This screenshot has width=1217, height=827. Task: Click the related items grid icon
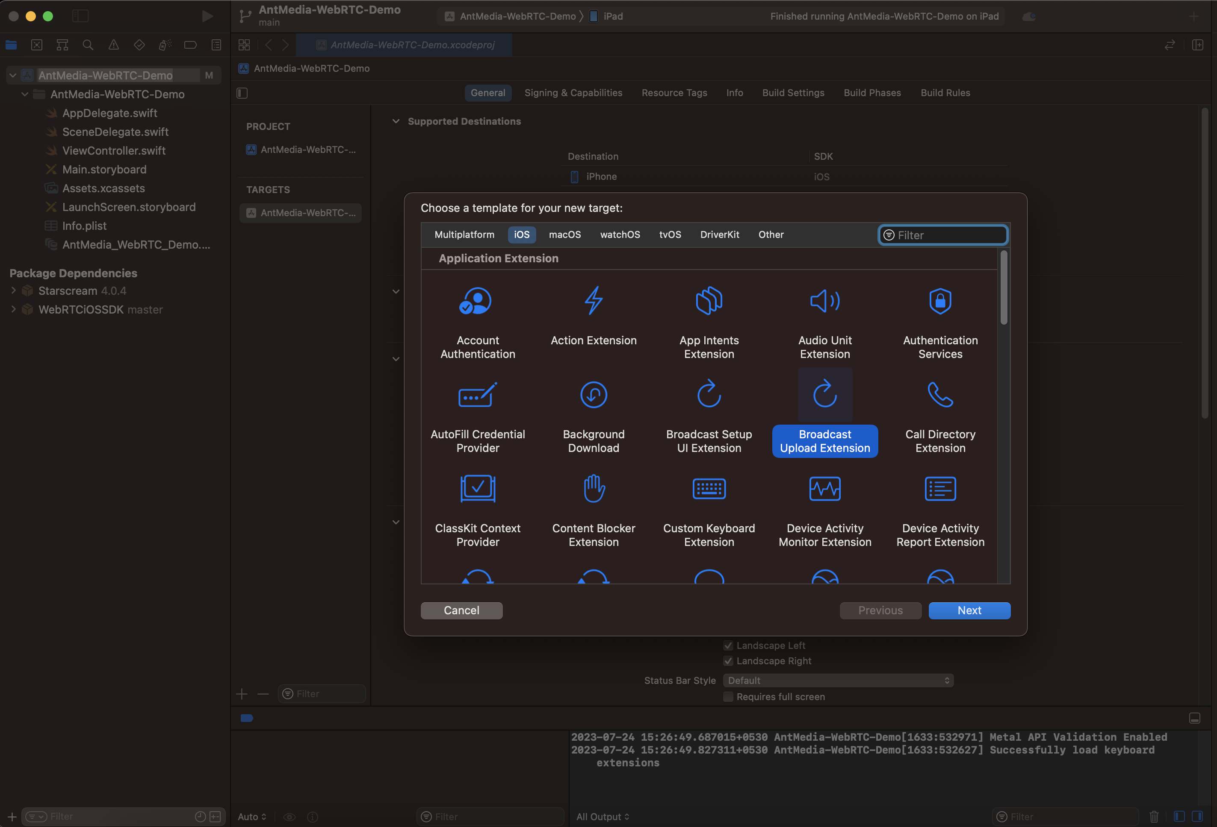point(244,45)
